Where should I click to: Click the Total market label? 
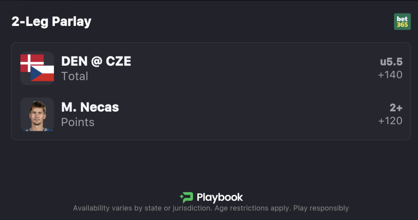75,76
